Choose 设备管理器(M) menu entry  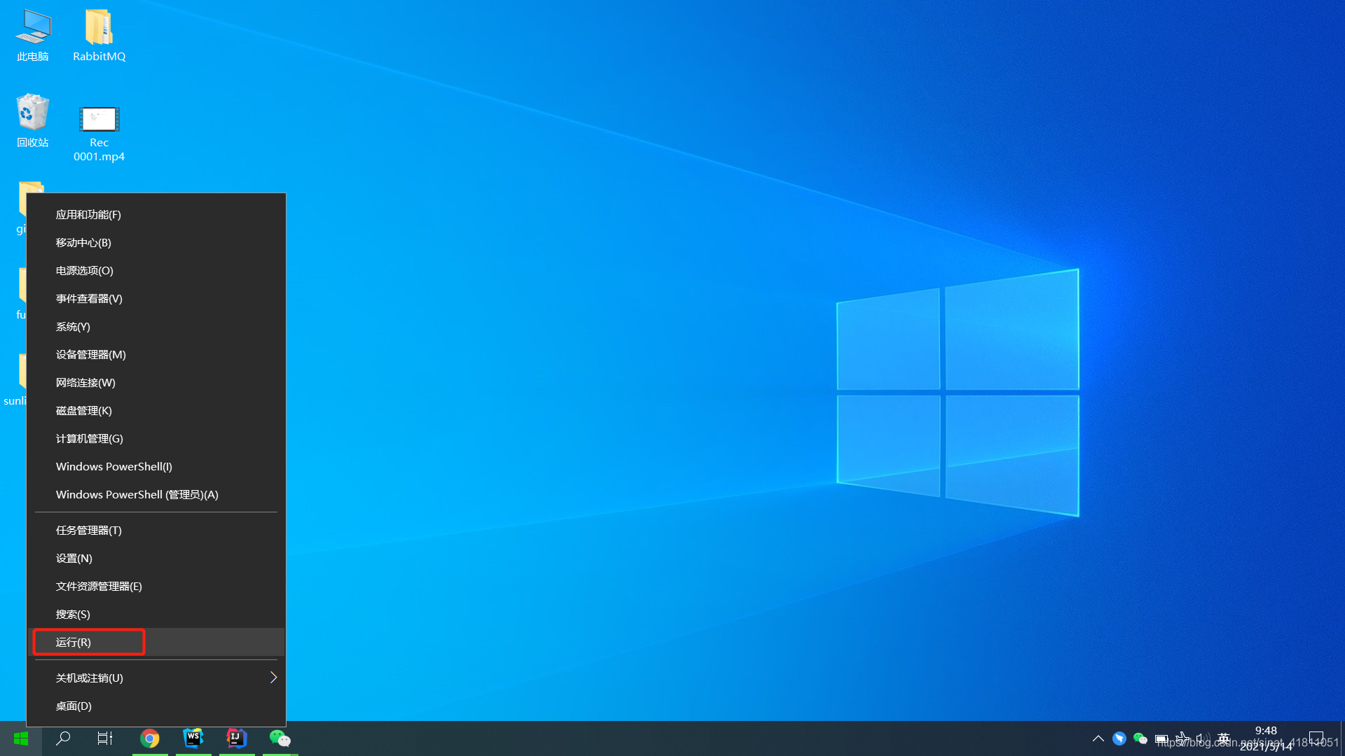click(x=91, y=355)
